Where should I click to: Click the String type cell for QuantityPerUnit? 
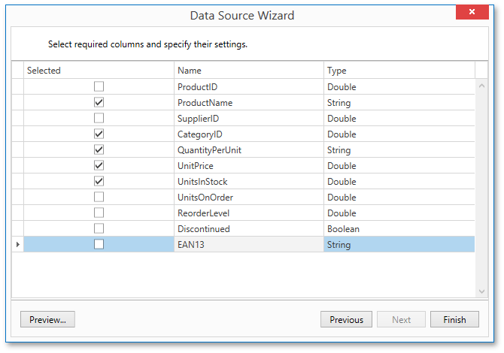399,149
